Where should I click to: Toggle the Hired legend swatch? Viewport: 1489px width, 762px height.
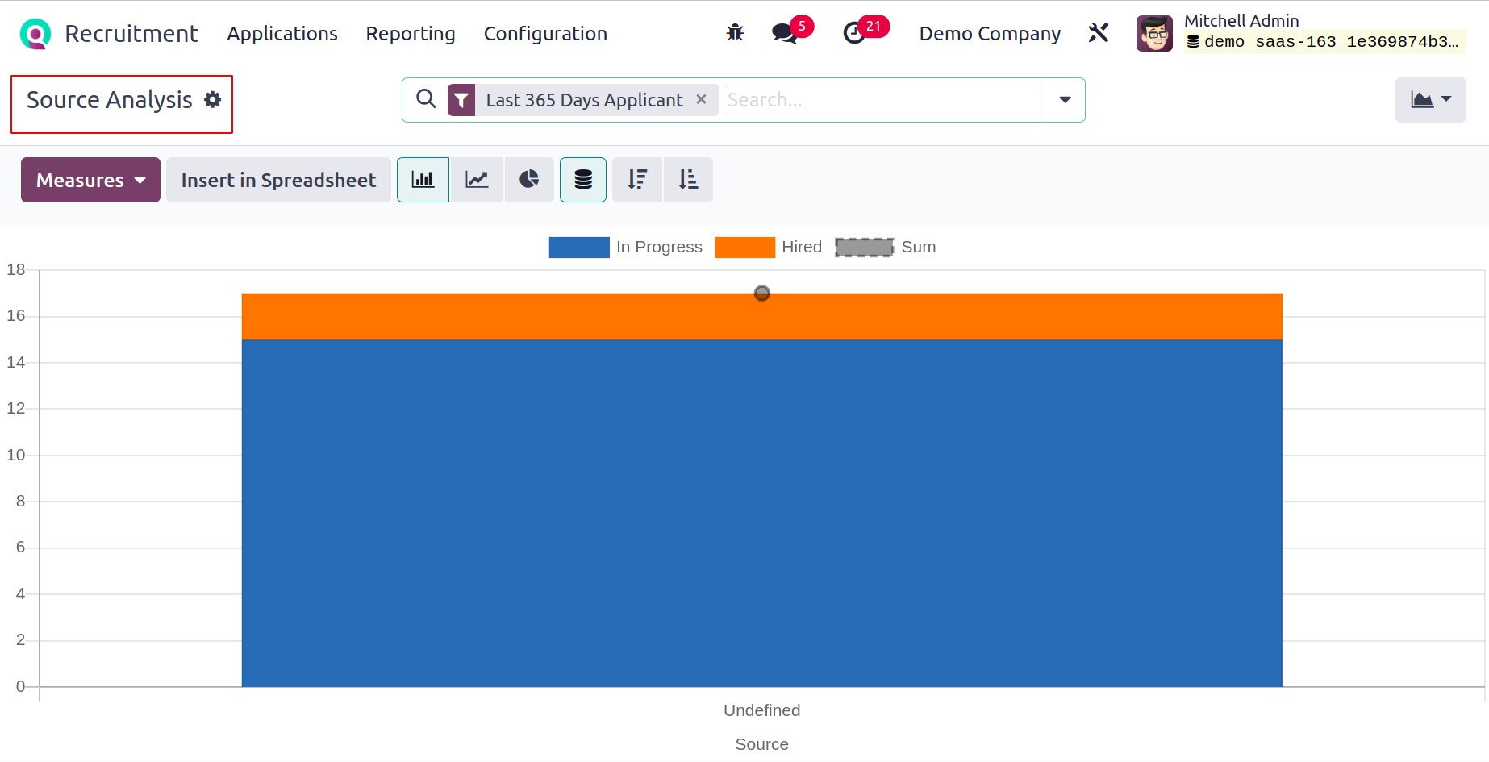744,247
